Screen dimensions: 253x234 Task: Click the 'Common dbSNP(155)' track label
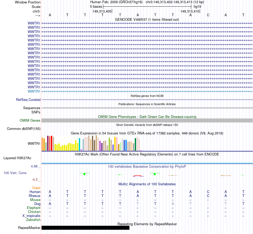point(24,129)
